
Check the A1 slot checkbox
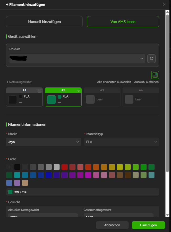click(40, 91)
